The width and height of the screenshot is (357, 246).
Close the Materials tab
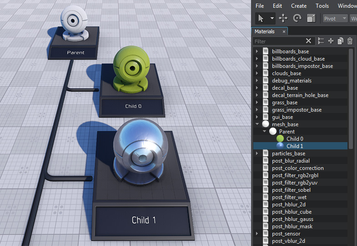284,31
